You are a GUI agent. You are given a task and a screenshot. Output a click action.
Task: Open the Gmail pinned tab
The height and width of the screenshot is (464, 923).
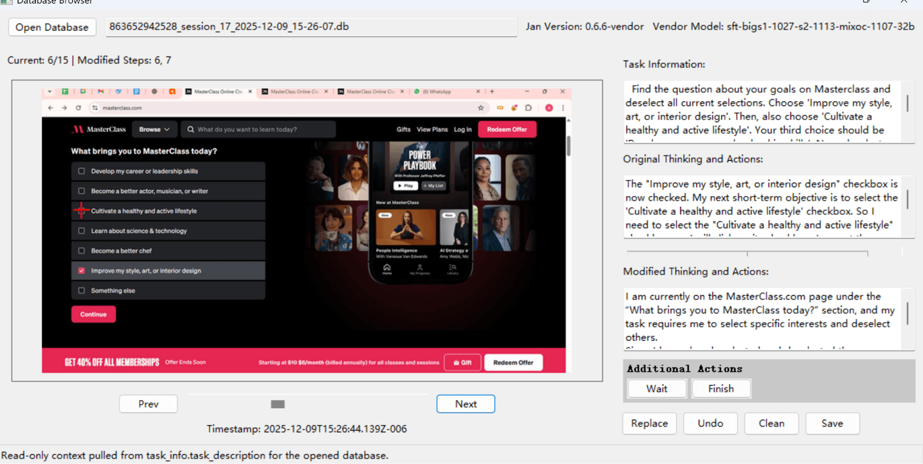(x=101, y=92)
